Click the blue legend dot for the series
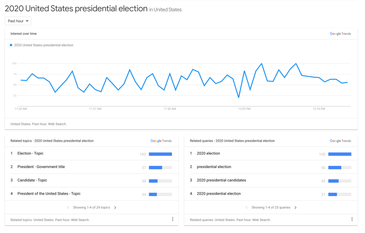Screen dimensions: 365x233 point(11,45)
